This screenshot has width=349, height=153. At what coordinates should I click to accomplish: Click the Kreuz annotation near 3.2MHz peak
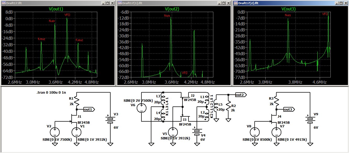tap(42, 39)
